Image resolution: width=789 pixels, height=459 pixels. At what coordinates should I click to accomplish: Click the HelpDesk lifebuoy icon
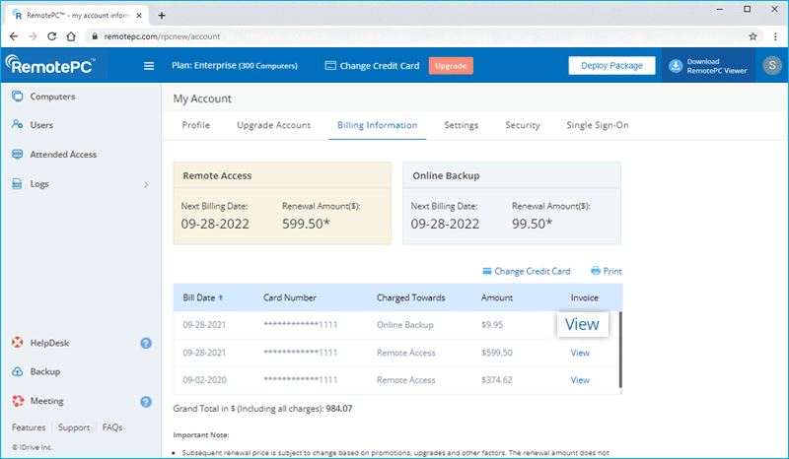pyautogui.click(x=17, y=343)
